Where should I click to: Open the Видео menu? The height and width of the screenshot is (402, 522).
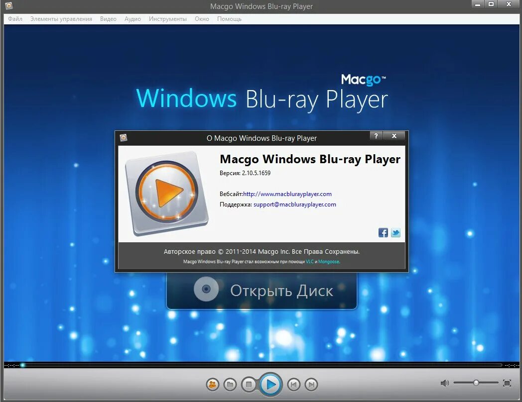[108, 19]
